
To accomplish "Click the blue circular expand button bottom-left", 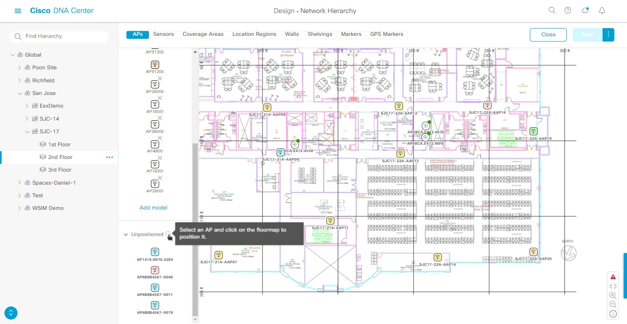I will click(x=11, y=313).
